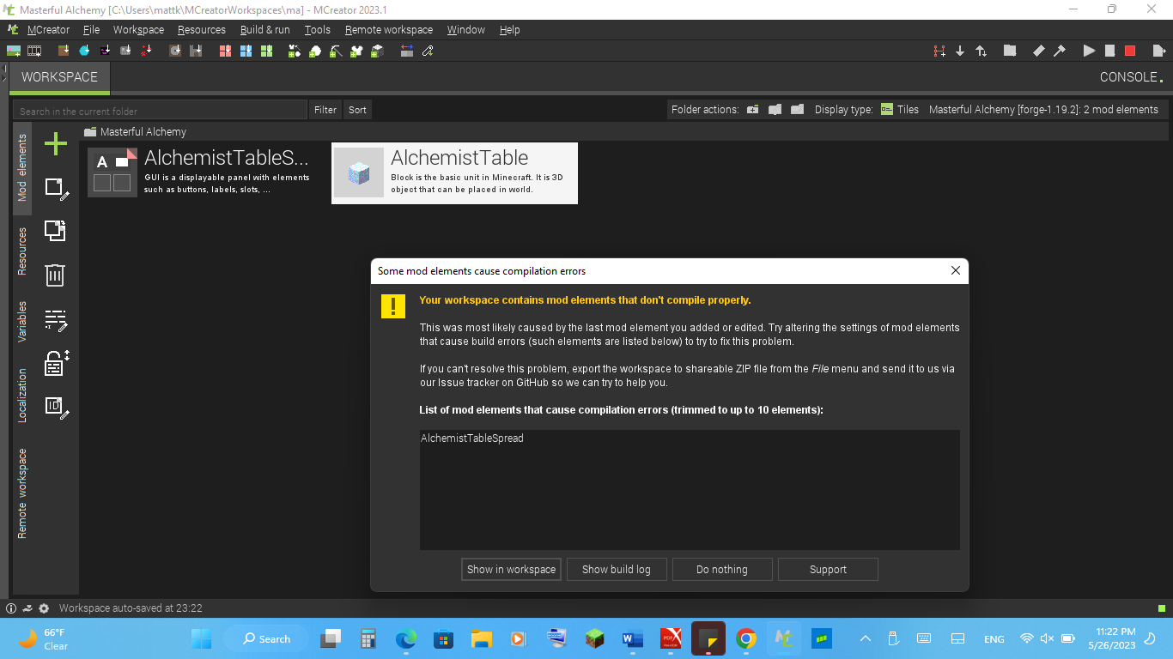Click the Show build log button
The image size is (1173, 659).
(617, 569)
